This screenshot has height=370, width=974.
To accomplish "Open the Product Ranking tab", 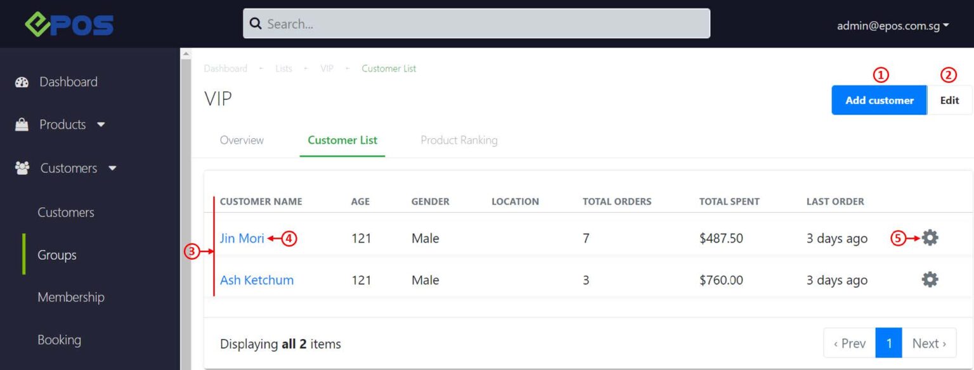I will tap(458, 140).
